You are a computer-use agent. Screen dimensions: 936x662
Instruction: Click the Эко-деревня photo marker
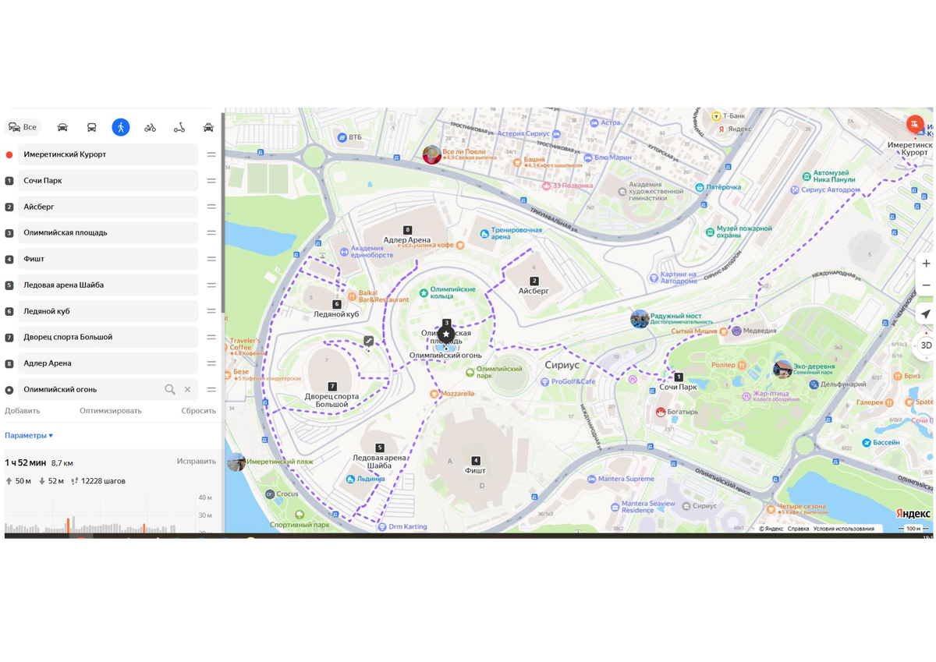point(782,370)
